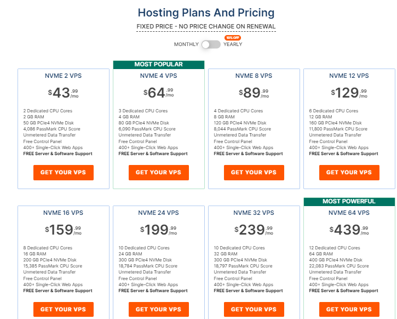Get the NVME 4 VPS plan

[x=159, y=172]
